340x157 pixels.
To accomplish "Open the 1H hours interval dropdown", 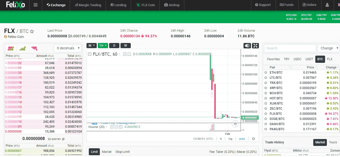I will click(x=103, y=46).
